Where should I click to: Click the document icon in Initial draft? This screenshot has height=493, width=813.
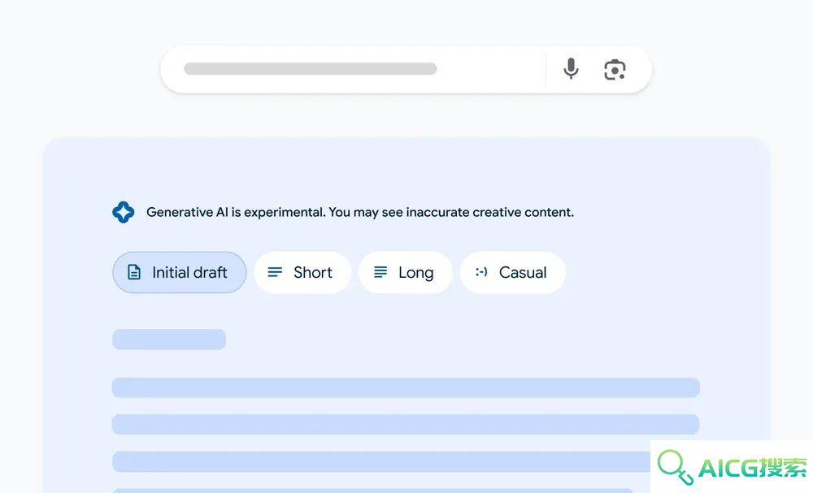(134, 272)
